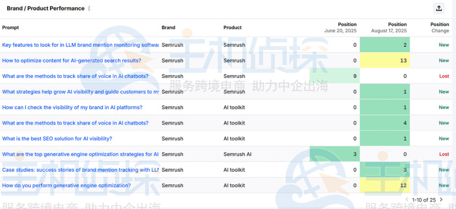Open 'How do you perform generative engine optimization?'

pyautogui.click(x=66, y=185)
